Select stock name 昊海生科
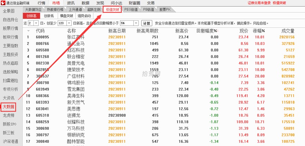 pos(76,96)
